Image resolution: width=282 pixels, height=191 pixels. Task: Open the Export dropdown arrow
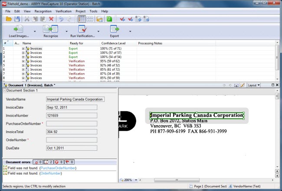(x=130, y=32)
